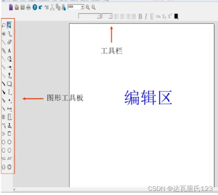This screenshot has width=218, height=195.
Task: Zoom out with the minus magnifier
Action: [x=93, y=7]
